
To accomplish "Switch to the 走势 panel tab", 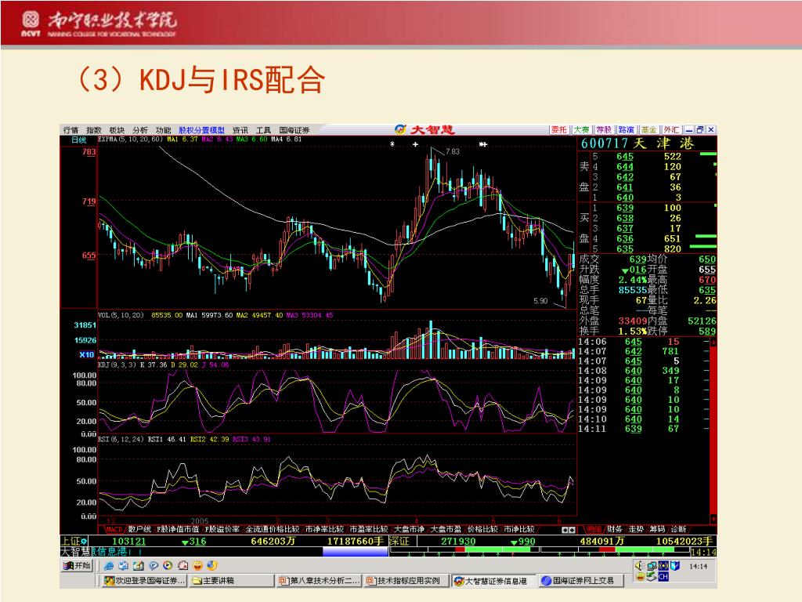I will (636, 529).
